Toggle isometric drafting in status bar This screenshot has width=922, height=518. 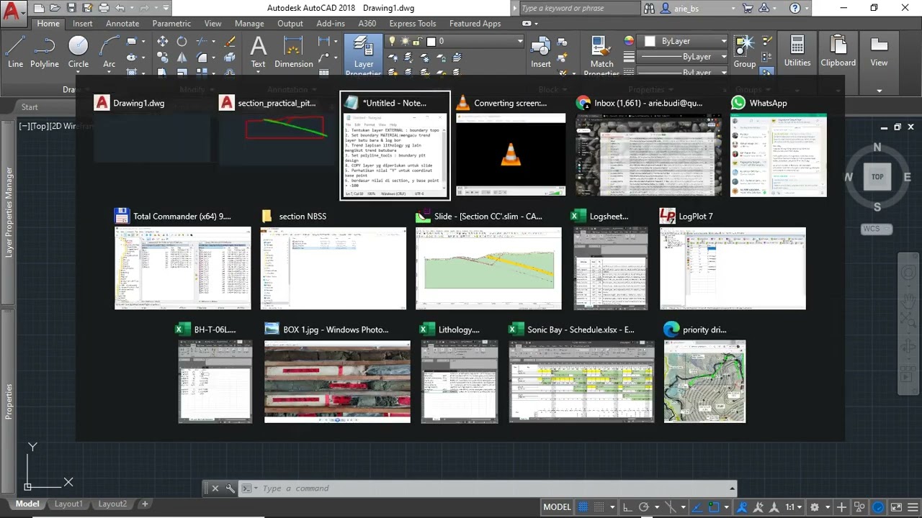671,507
